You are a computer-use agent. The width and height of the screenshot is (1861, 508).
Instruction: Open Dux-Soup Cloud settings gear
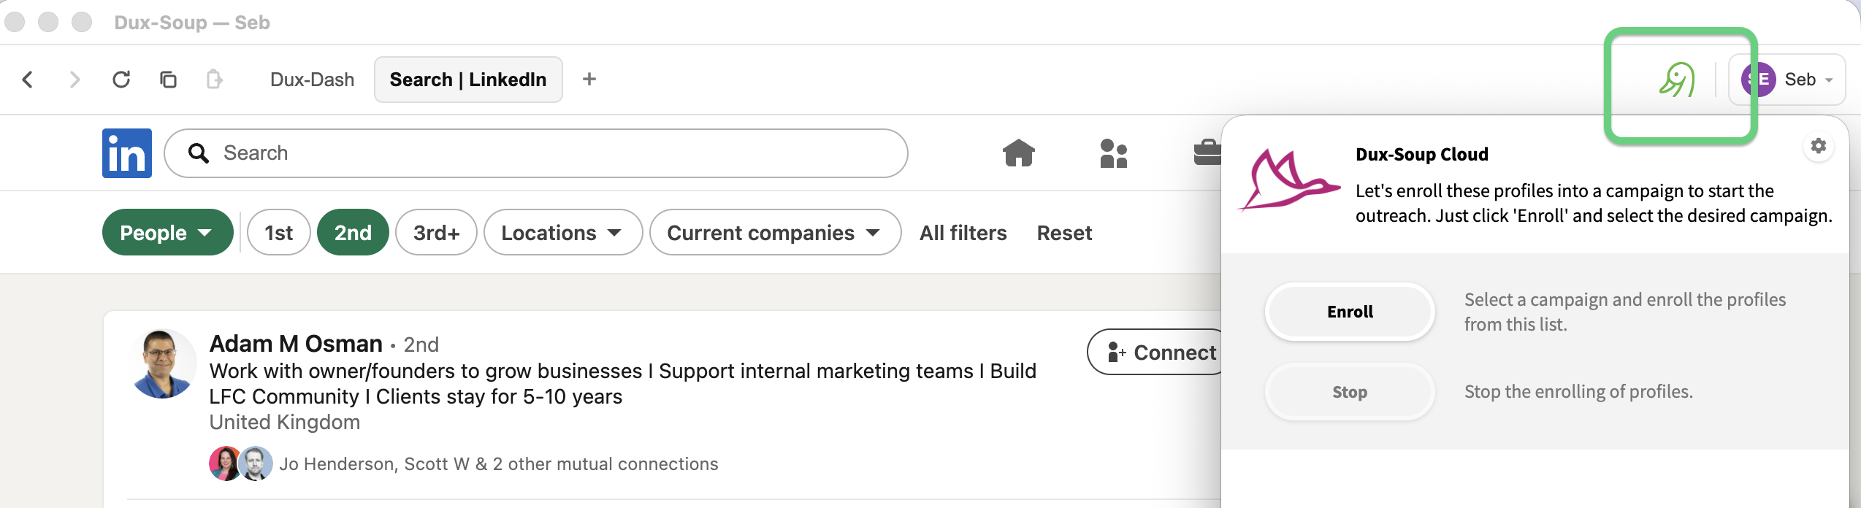tap(1819, 146)
